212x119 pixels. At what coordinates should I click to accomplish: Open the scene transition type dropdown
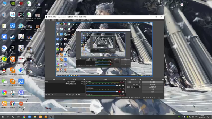click(134, 82)
